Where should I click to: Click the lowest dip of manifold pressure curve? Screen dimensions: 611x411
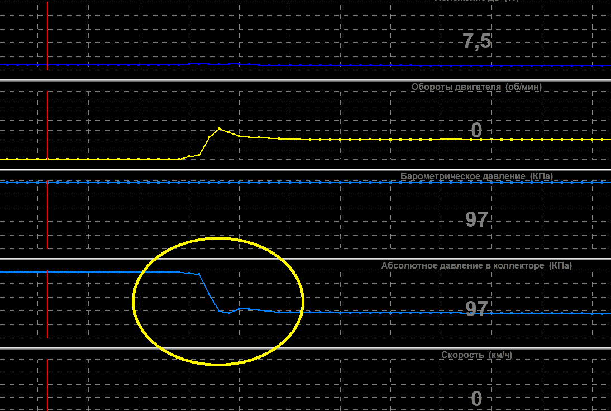229,312
